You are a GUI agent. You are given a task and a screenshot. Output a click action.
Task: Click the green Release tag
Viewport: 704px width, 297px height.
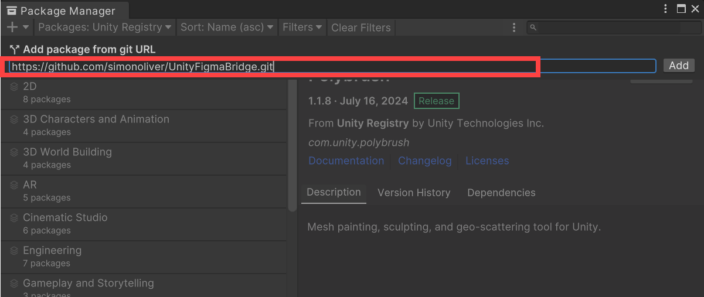point(436,101)
